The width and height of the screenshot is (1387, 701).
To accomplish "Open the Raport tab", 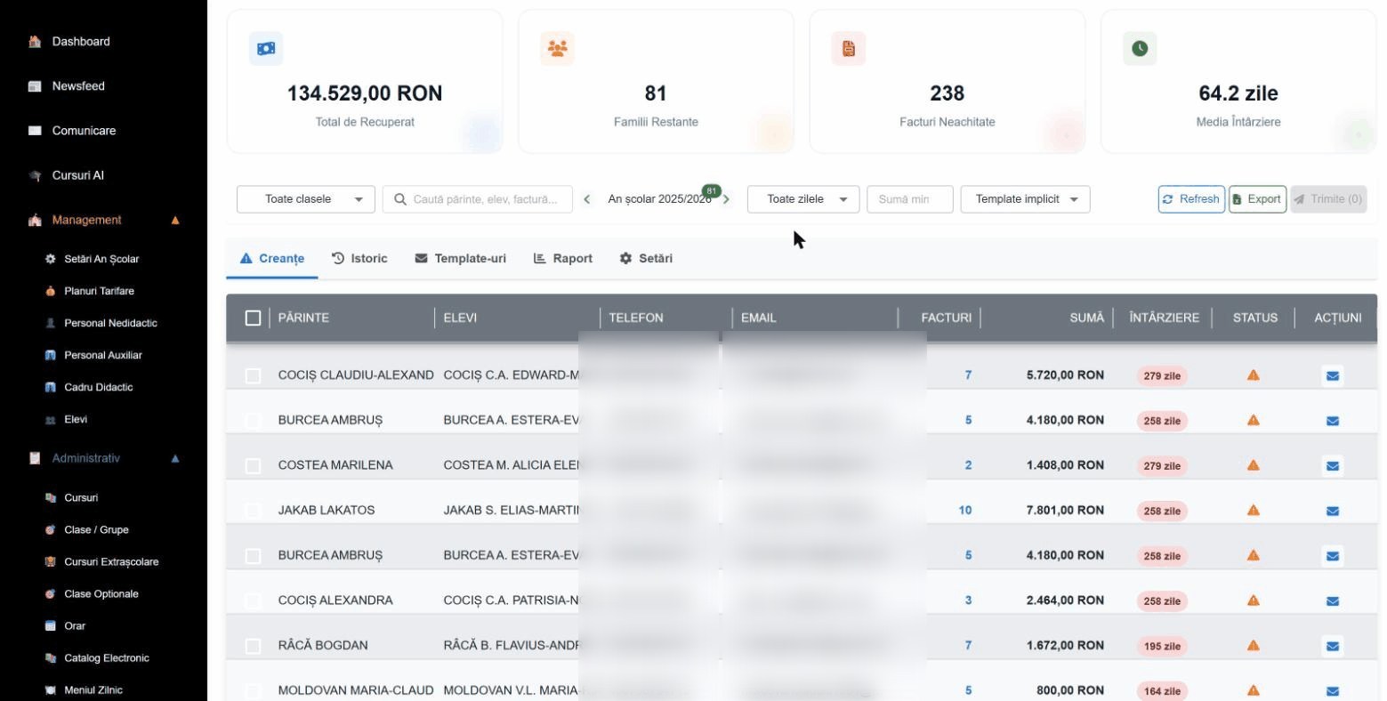I will pyautogui.click(x=562, y=259).
